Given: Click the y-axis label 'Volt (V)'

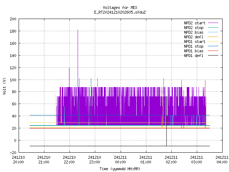Looking at the screenshot, I should (x=4, y=86).
